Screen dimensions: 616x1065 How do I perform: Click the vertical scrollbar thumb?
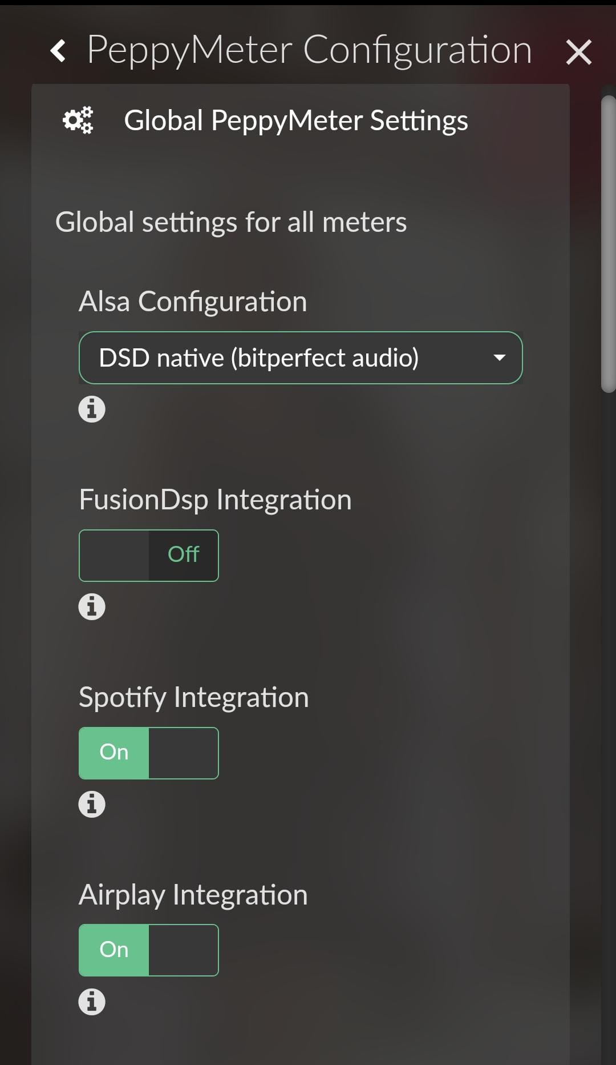[x=608, y=244]
